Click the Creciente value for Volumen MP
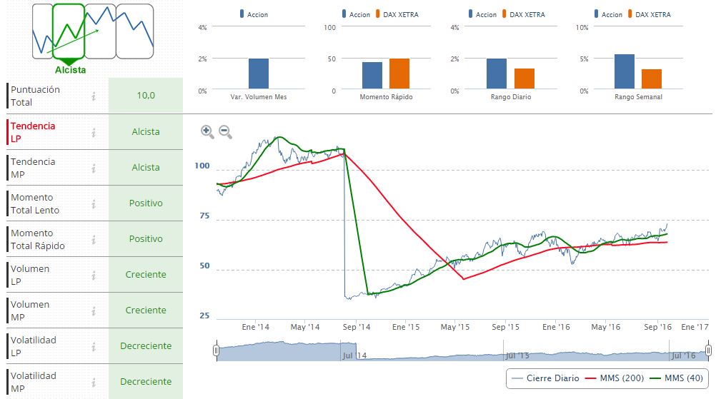 pyautogui.click(x=146, y=310)
